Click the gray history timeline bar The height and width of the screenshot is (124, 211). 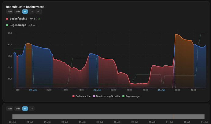[109, 117]
